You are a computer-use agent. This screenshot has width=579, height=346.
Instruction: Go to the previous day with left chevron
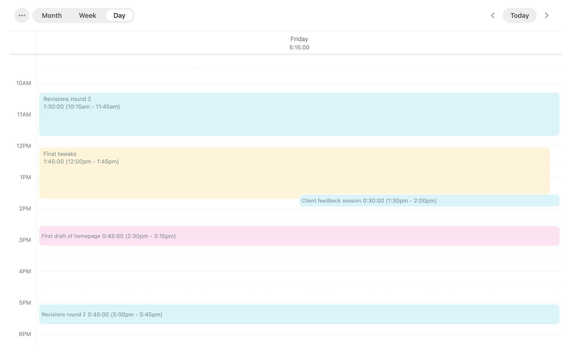(493, 16)
